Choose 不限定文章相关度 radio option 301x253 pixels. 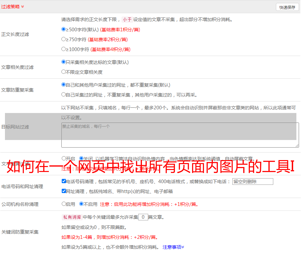64,72
